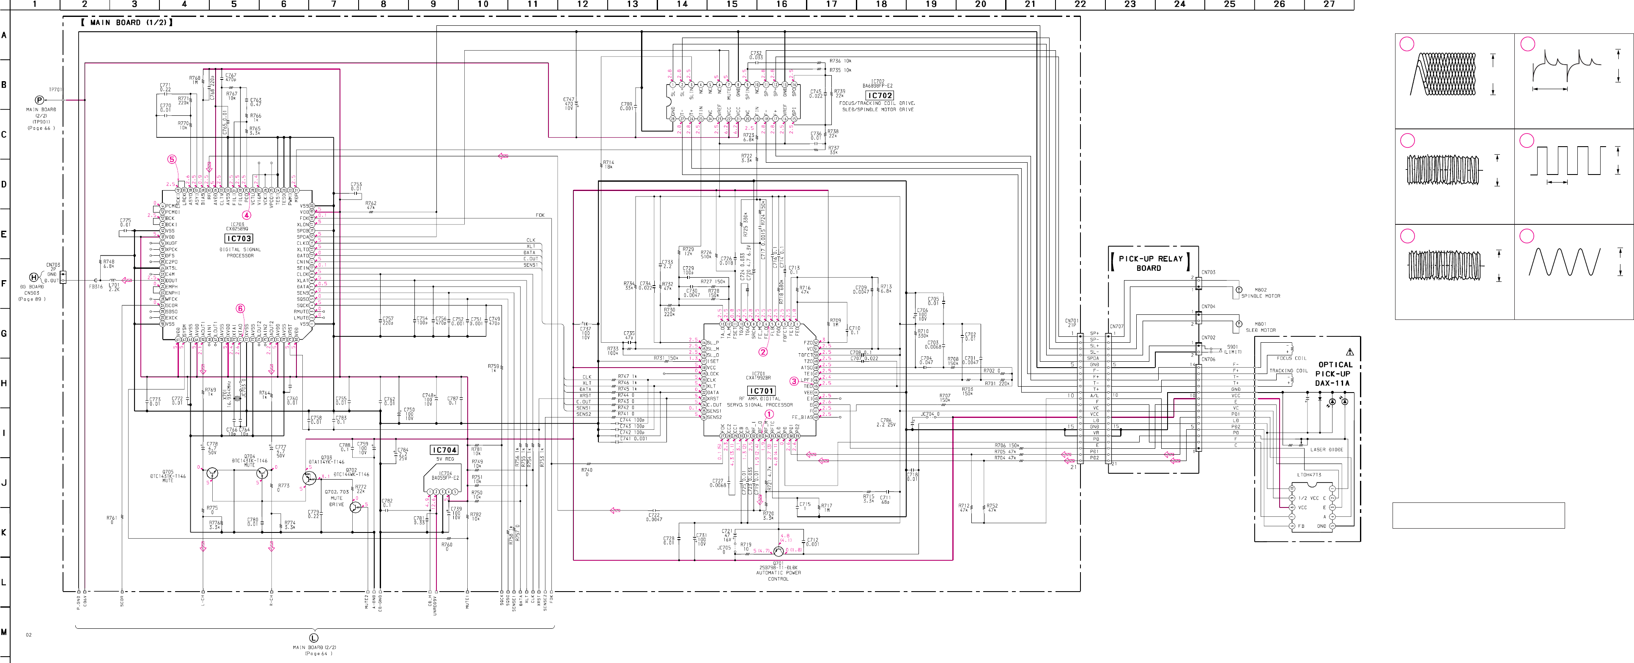Click the circled P main board connector
Screen dimensions: 1634x663
pos(39,100)
